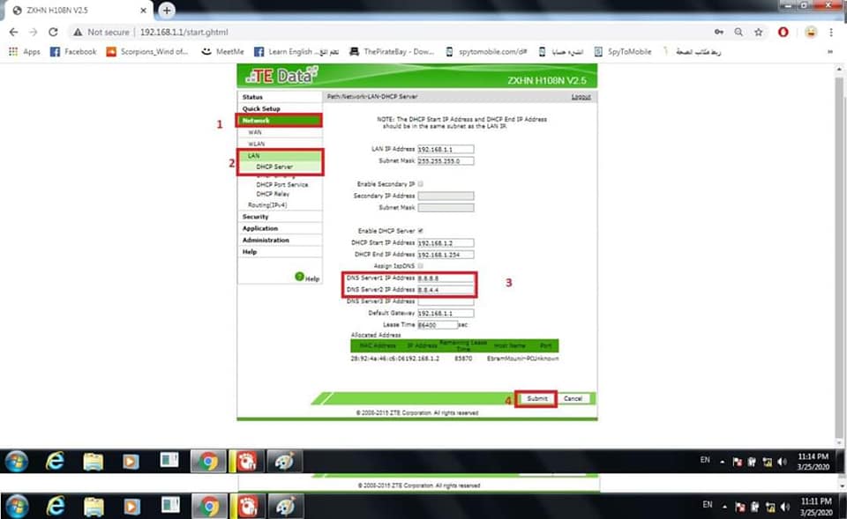Expand the Administration menu section

point(266,240)
